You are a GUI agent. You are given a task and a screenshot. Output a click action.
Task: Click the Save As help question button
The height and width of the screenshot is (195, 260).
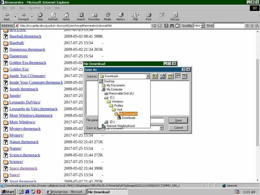tap(184, 70)
